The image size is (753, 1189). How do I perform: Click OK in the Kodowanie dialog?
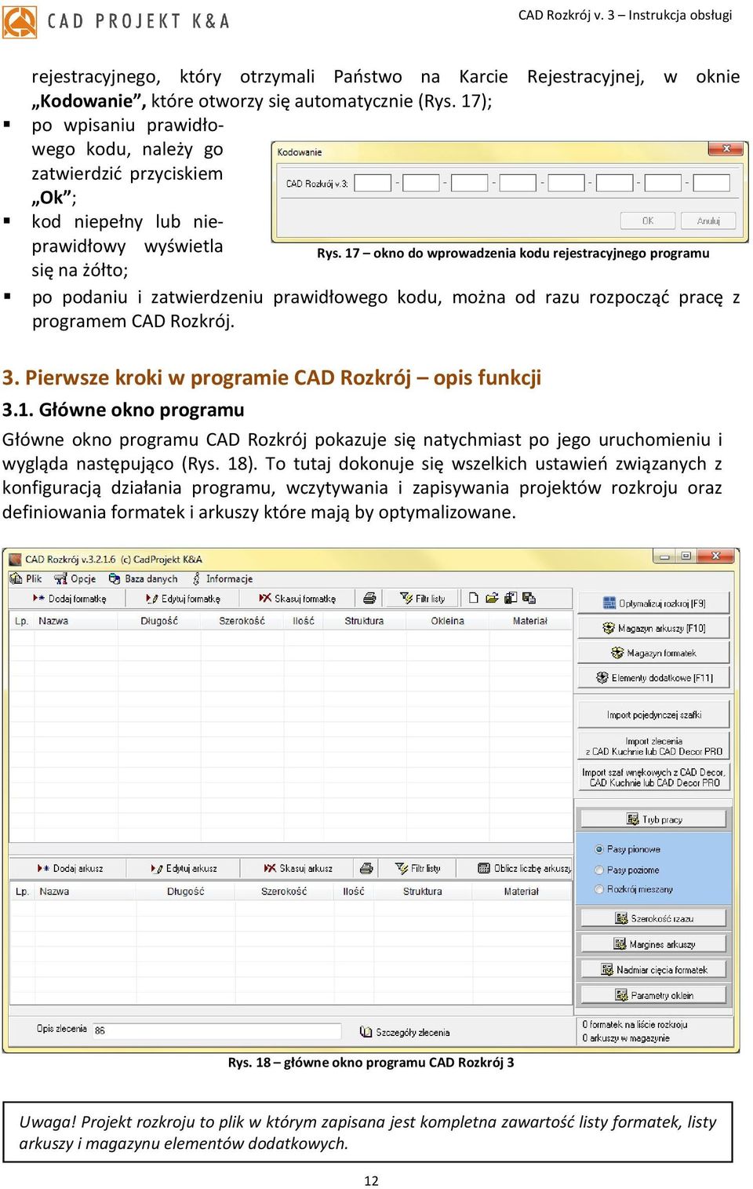(648, 221)
